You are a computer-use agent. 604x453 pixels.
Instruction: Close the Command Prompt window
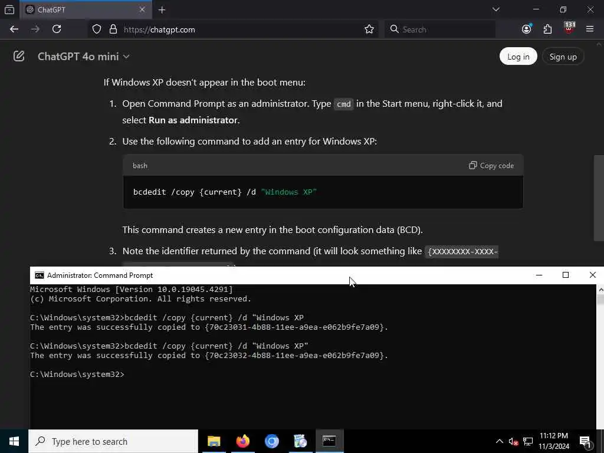click(x=592, y=275)
